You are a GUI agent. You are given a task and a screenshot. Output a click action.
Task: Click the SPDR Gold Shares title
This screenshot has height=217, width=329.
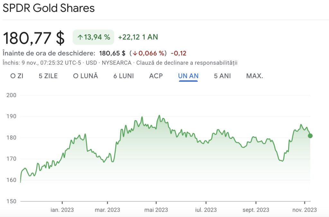point(48,8)
